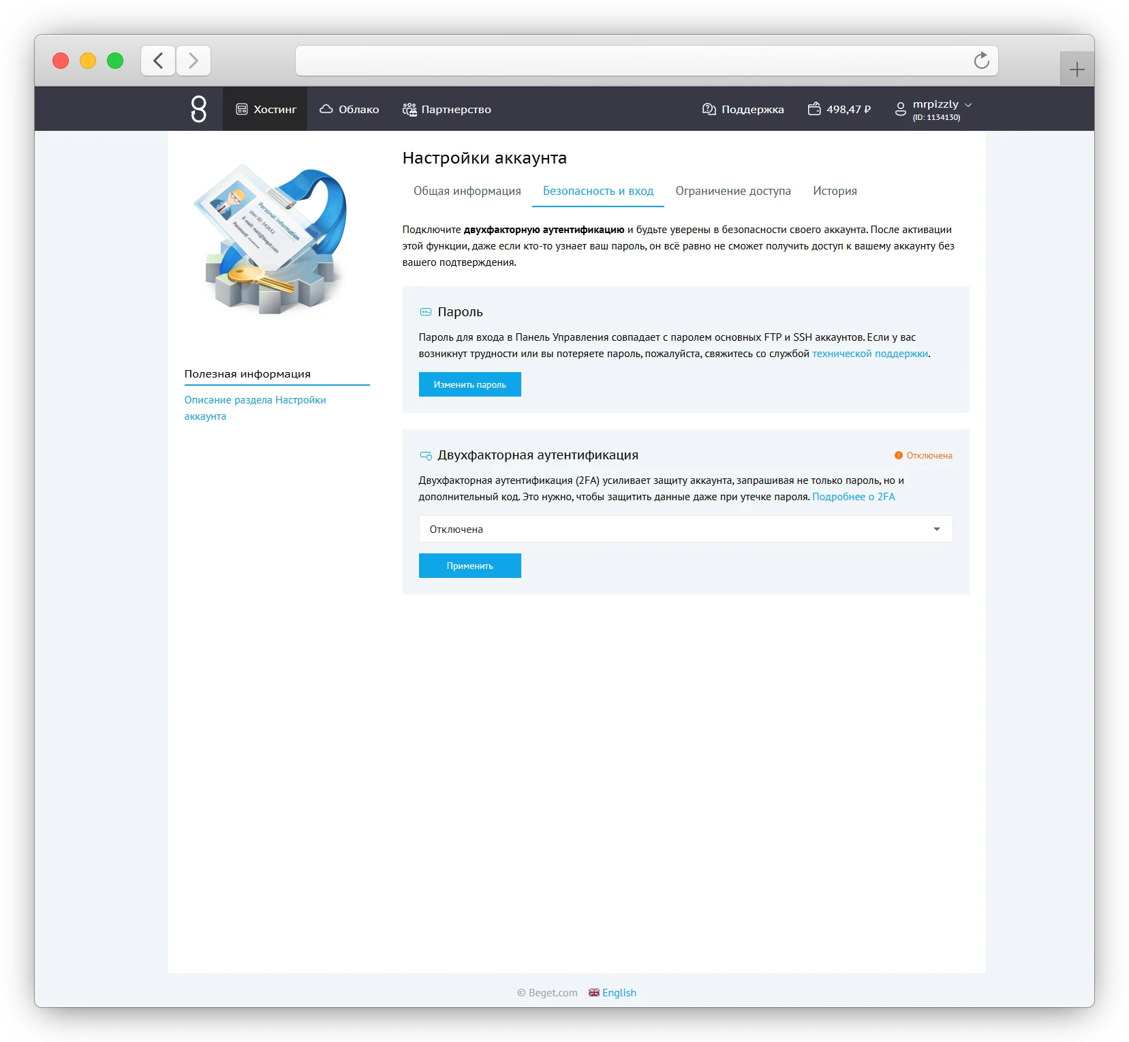Click the wallet balance 498,47 ₽
Screen dimensions: 1129x1042
[x=839, y=109]
